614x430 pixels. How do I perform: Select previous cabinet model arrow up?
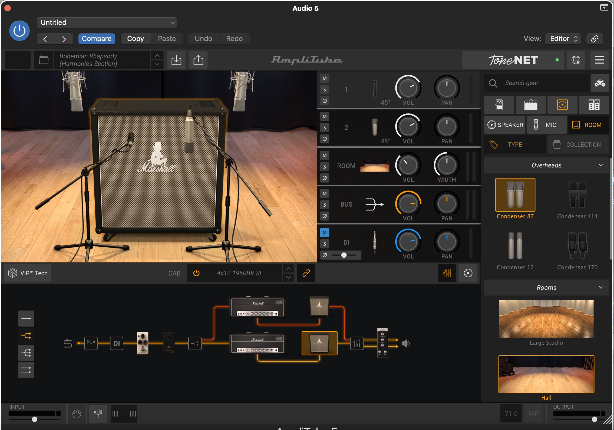click(288, 268)
